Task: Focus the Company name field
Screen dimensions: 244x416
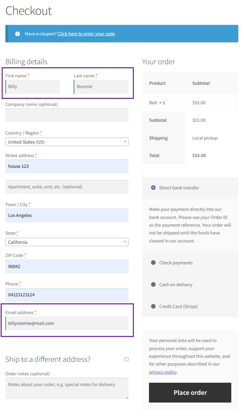Action: (x=67, y=115)
